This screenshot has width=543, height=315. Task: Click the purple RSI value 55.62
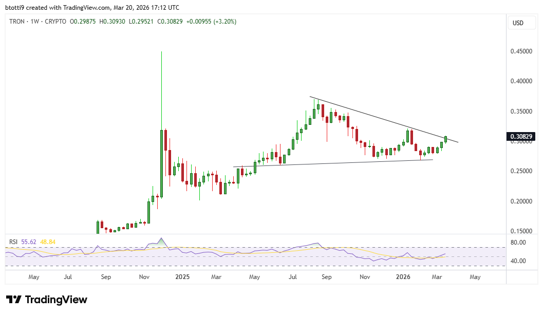pyautogui.click(x=29, y=240)
